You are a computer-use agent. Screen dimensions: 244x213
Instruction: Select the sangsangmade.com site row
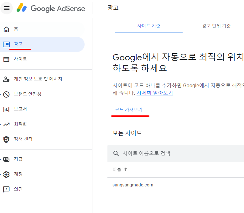click(176, 185)
